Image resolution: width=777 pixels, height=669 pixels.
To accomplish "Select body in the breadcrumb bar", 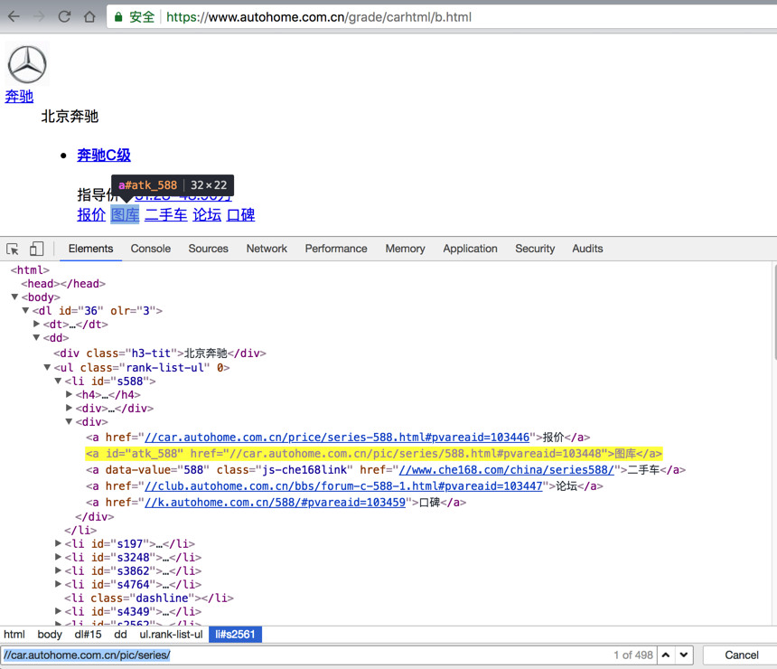I will click(50, 635).
